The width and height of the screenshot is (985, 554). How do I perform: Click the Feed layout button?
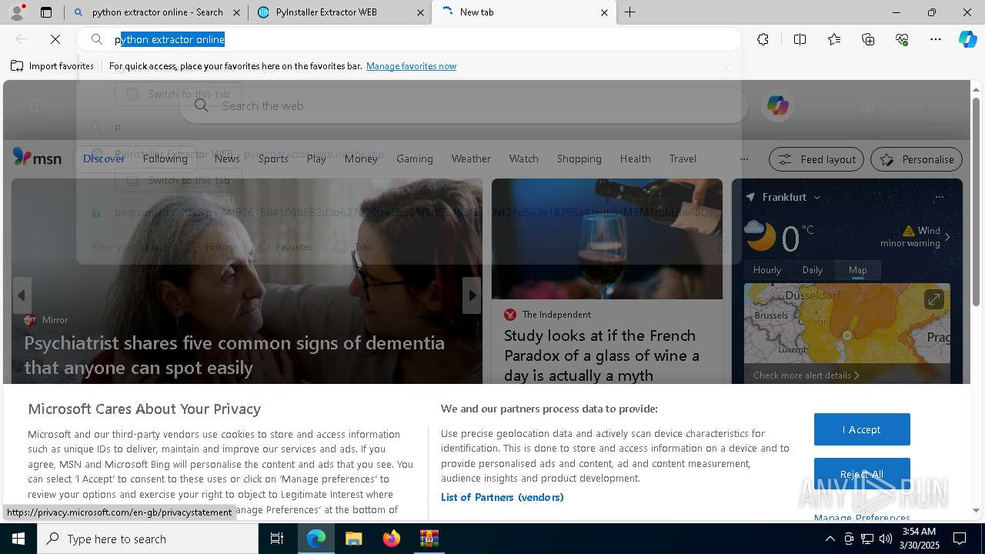(817, 159)
